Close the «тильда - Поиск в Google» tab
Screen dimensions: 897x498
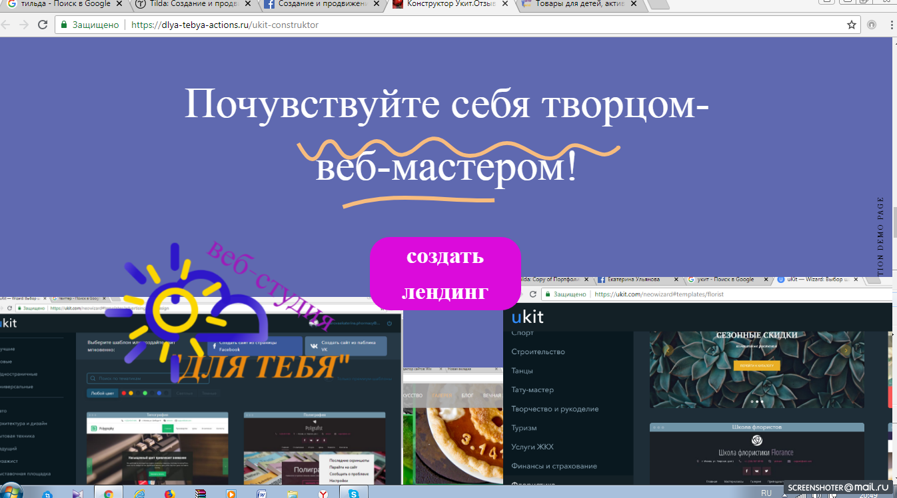(x=118, y=4)
